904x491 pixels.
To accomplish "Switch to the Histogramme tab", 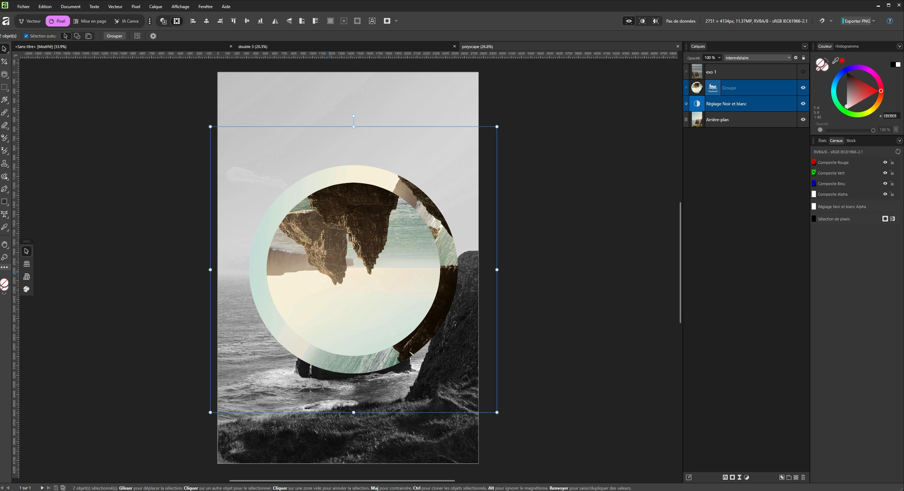I will pyautogui.click(x=847, y=46).
